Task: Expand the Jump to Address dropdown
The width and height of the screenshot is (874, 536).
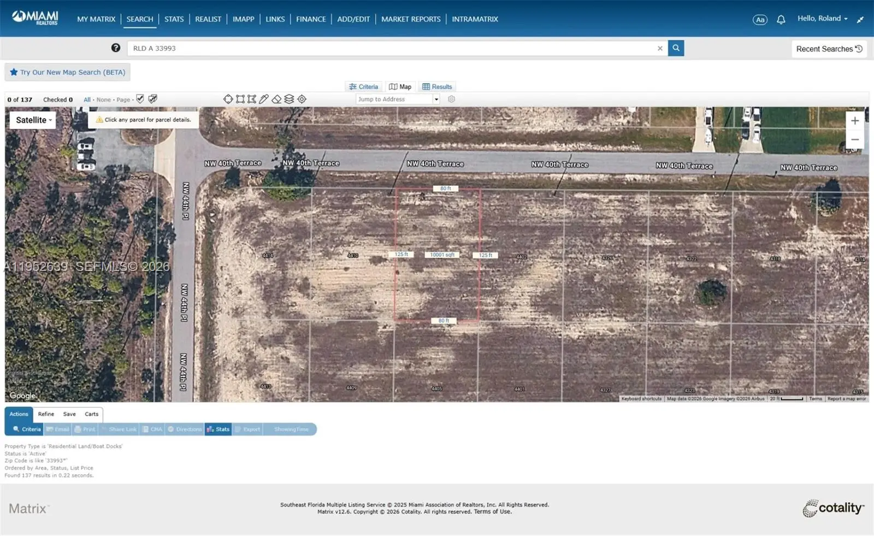Action: (436, 99)
